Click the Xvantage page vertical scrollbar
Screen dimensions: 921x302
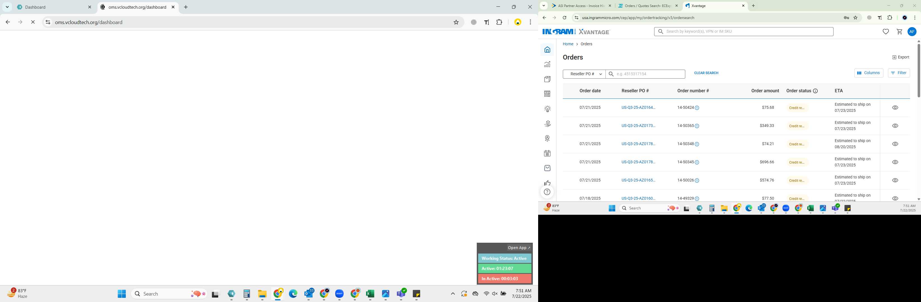pyautogui.click(x=918, y=70)
